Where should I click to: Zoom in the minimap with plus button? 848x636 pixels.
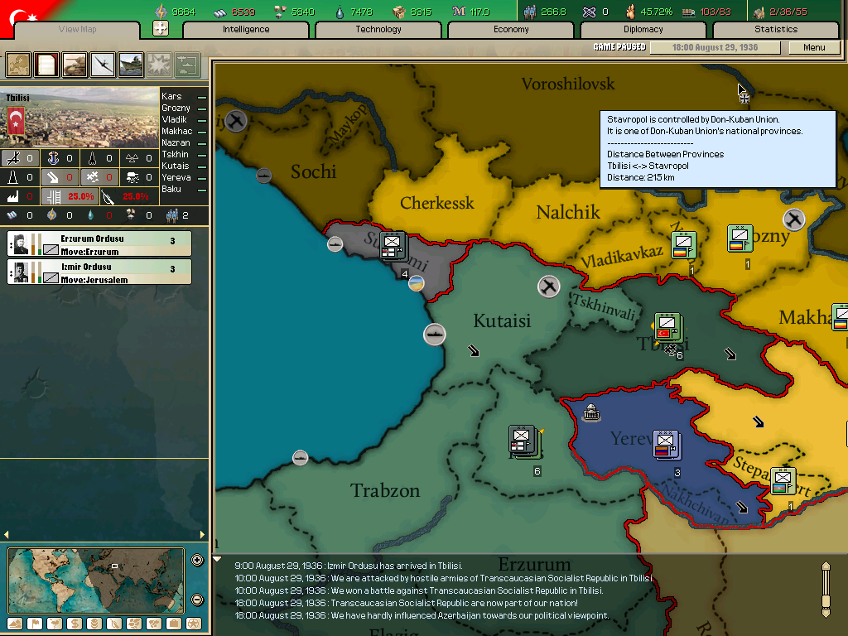coord(197,560)
